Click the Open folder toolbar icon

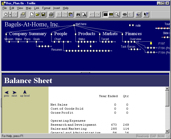37,15
